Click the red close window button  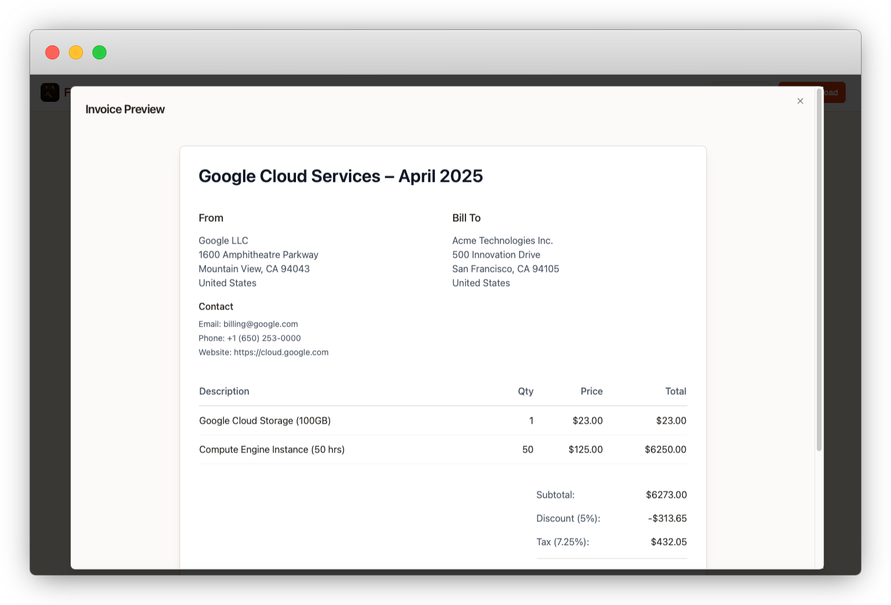click(52, 52)
